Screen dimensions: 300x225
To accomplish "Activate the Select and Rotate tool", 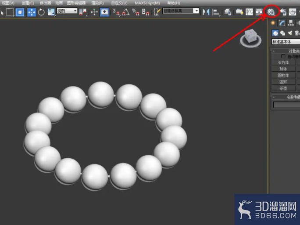I will [x=41, y=12].
